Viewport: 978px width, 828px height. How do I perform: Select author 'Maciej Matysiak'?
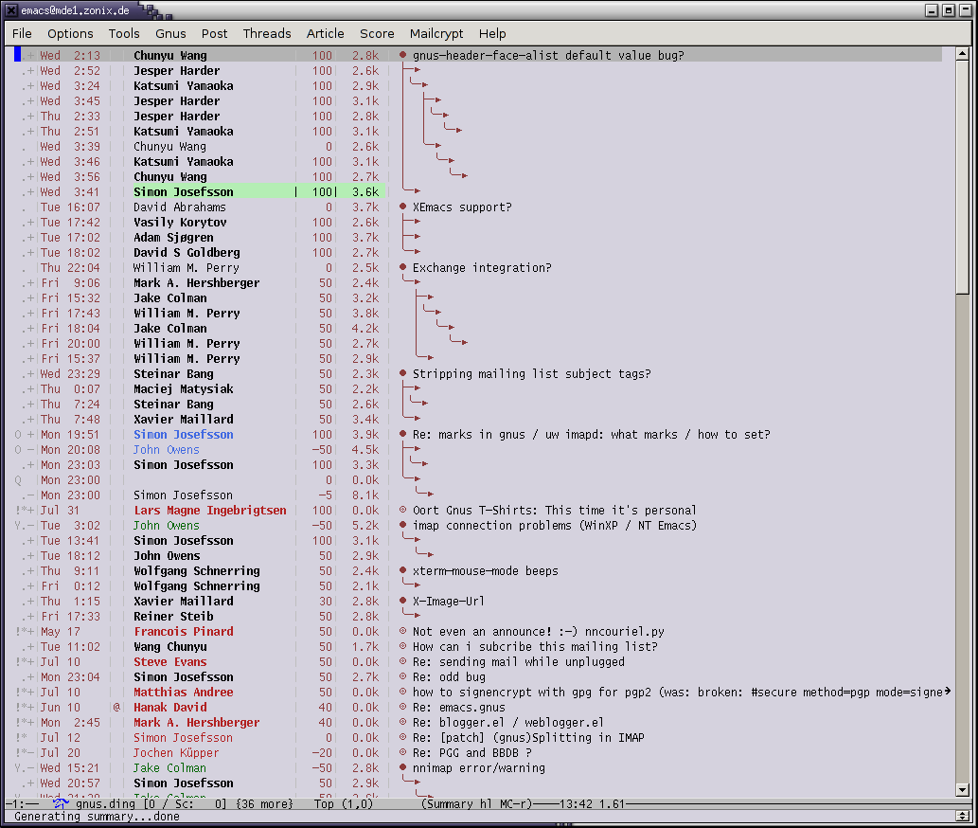(184, 388)
